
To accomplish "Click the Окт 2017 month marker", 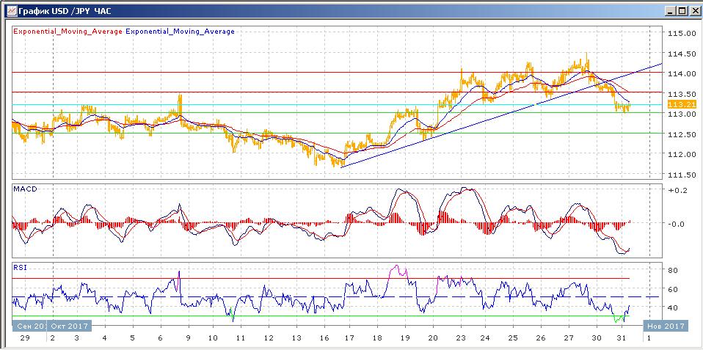I will (x=70, y=326).
